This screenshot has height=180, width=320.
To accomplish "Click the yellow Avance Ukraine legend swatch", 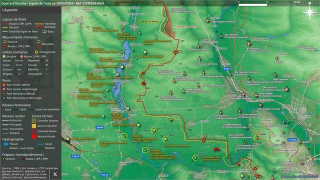I will click(34, 126).
